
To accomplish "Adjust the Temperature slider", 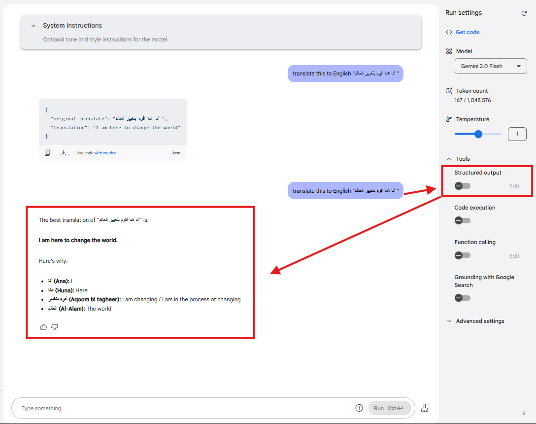I will (x=478, y=134).
